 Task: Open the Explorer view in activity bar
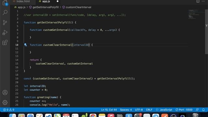[x=5, y=3]
